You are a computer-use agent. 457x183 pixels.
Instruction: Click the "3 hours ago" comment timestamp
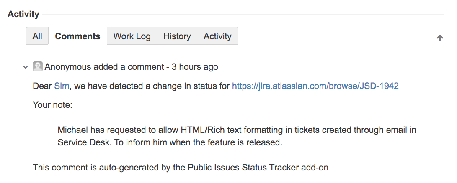[195, 67]
